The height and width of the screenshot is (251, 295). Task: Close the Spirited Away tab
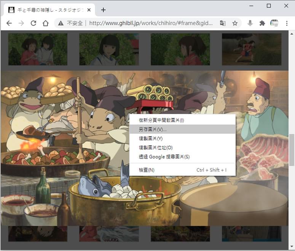(89, 10)
